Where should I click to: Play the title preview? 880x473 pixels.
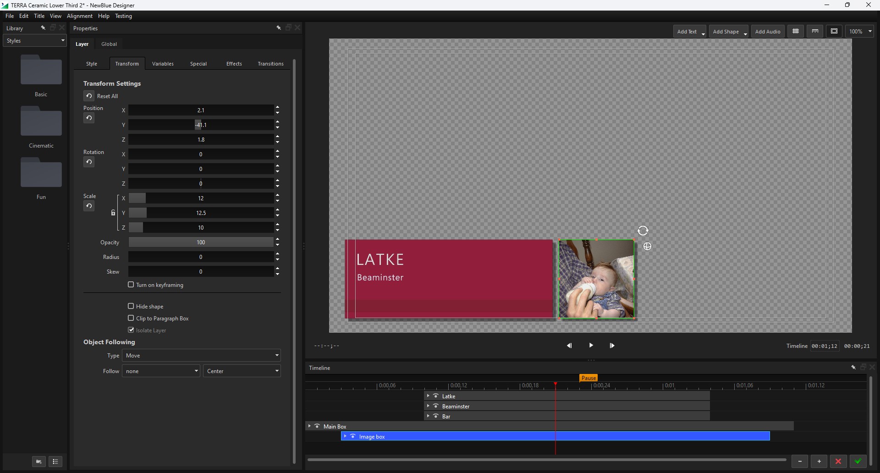(591, 345)
